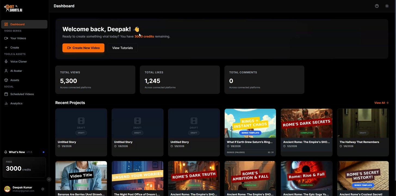The height and width of the screenshot is (196, 396).
Task: Click the GetShorts.AI logo
Action: (13, 8)
